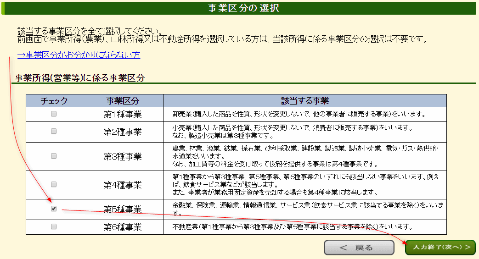This screenshot has width=479, height=259.
Task: Click the 事業所得(営業等)に係る事業区分 heading
Action: (x=80, y=77)
